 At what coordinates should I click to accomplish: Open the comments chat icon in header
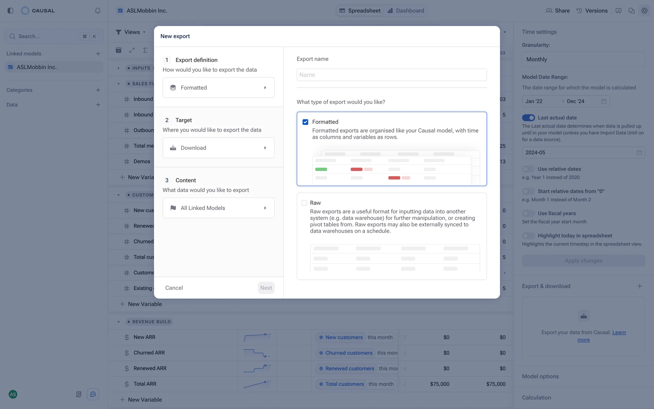(631, 11)
